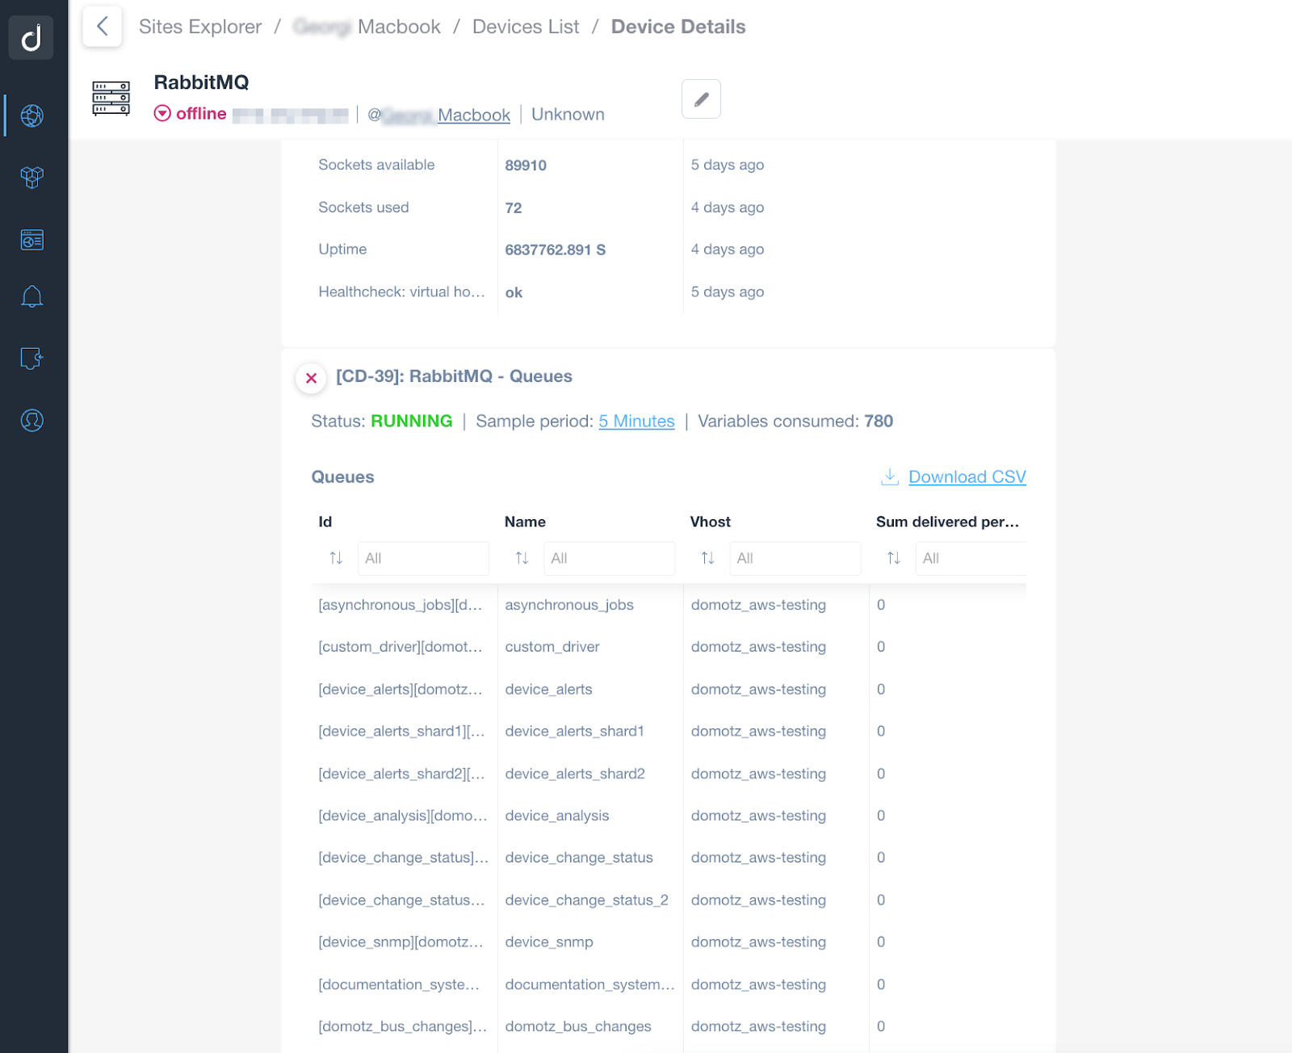Open the cubes inventory sidebar icon
The height and width of the screenshot is (1053, 1292).
(31, 177)
